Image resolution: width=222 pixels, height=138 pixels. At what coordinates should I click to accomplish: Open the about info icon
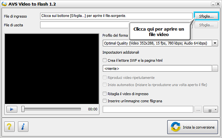click(23, 126)
